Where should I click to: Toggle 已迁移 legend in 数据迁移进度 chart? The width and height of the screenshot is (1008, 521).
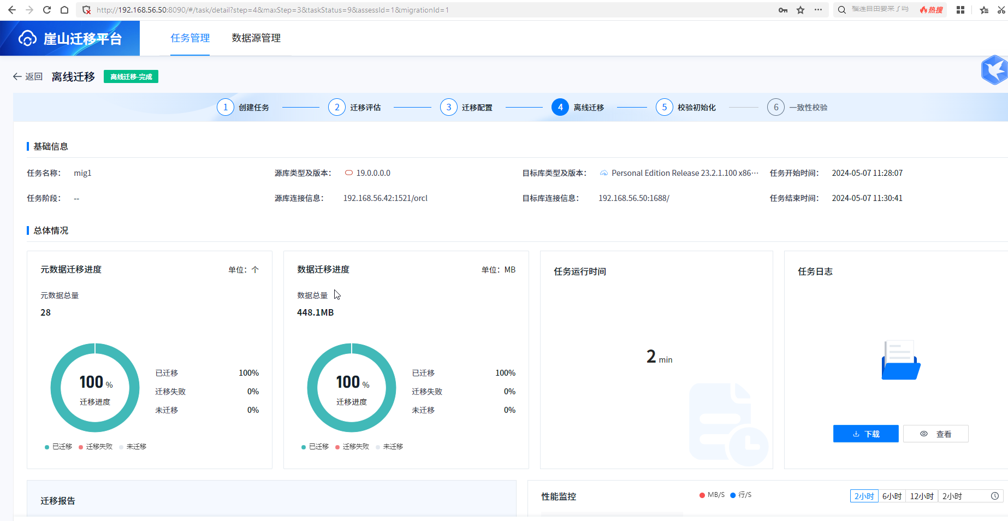(x=315, y=447)
